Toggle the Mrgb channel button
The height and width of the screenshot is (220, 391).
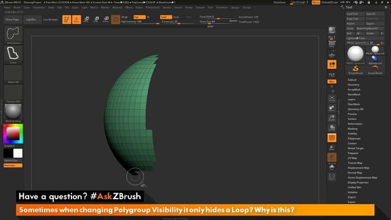[125, 17]
